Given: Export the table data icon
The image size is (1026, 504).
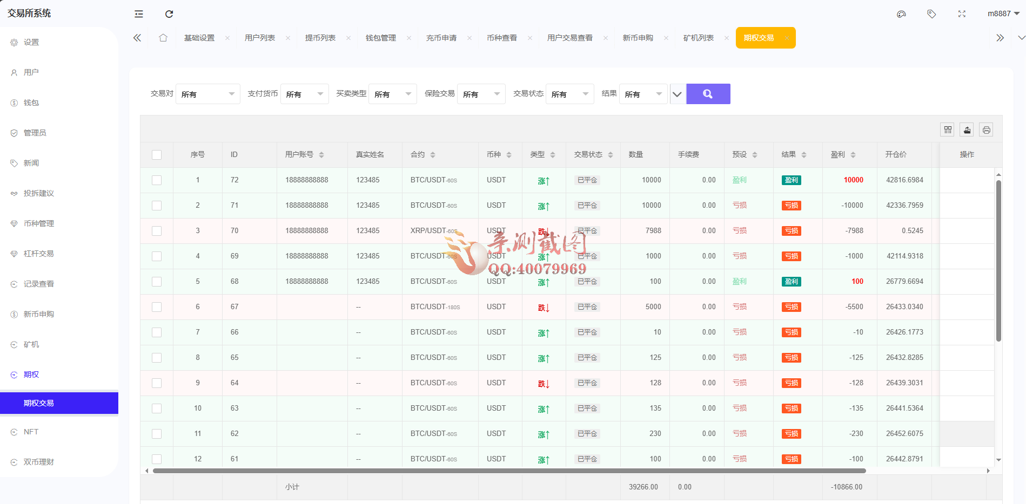Looking at the screenshot, I should tap(967, 130).
